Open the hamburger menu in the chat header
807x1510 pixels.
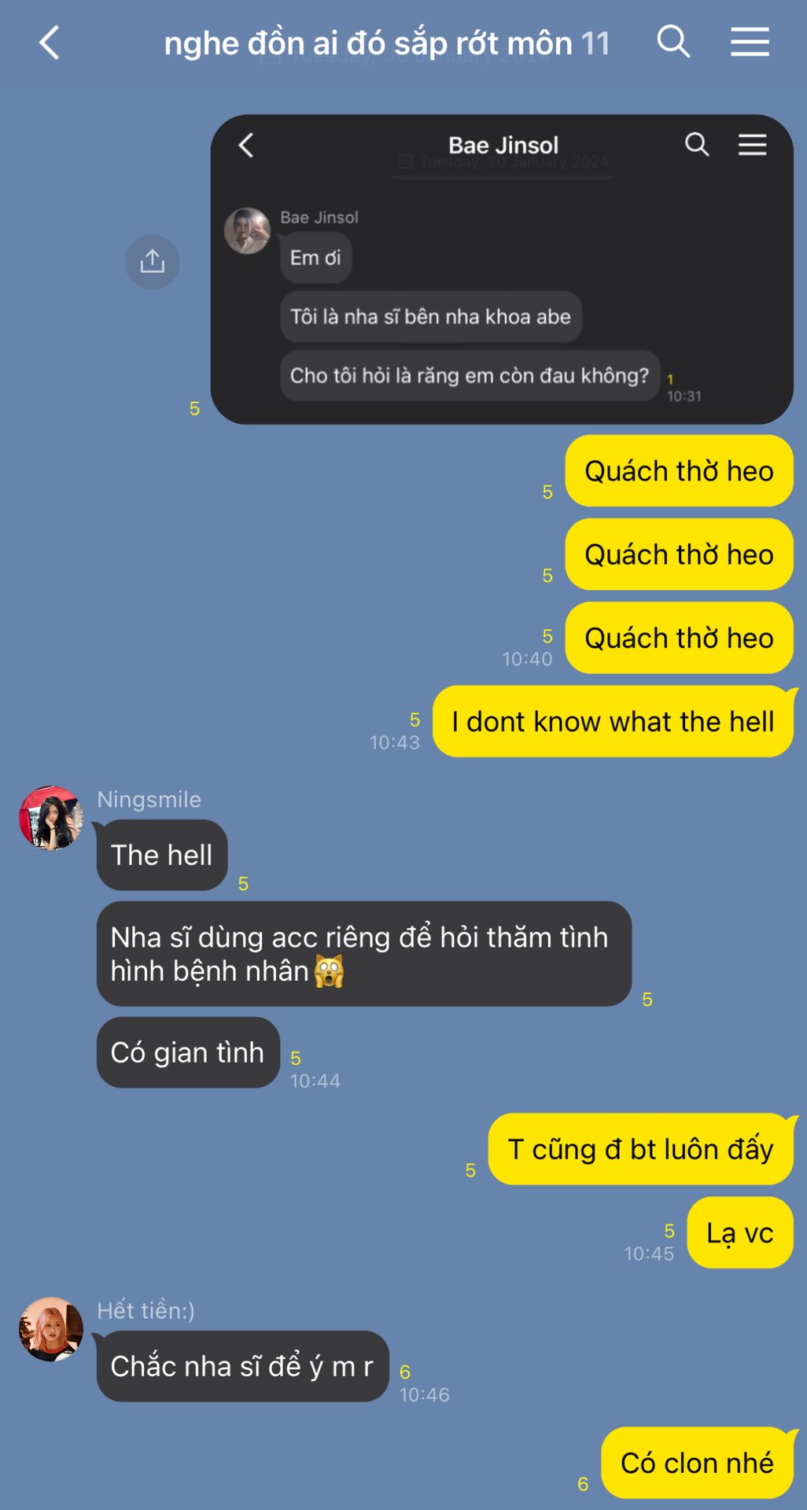[x=750, y=42]
